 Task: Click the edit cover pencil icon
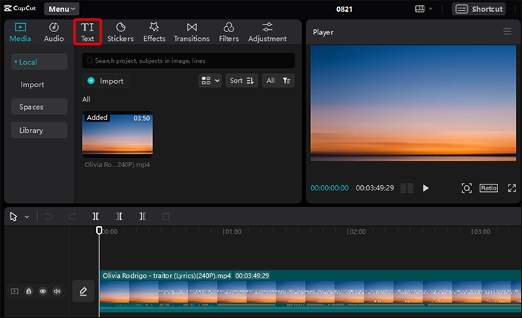(x=83, y=291)
